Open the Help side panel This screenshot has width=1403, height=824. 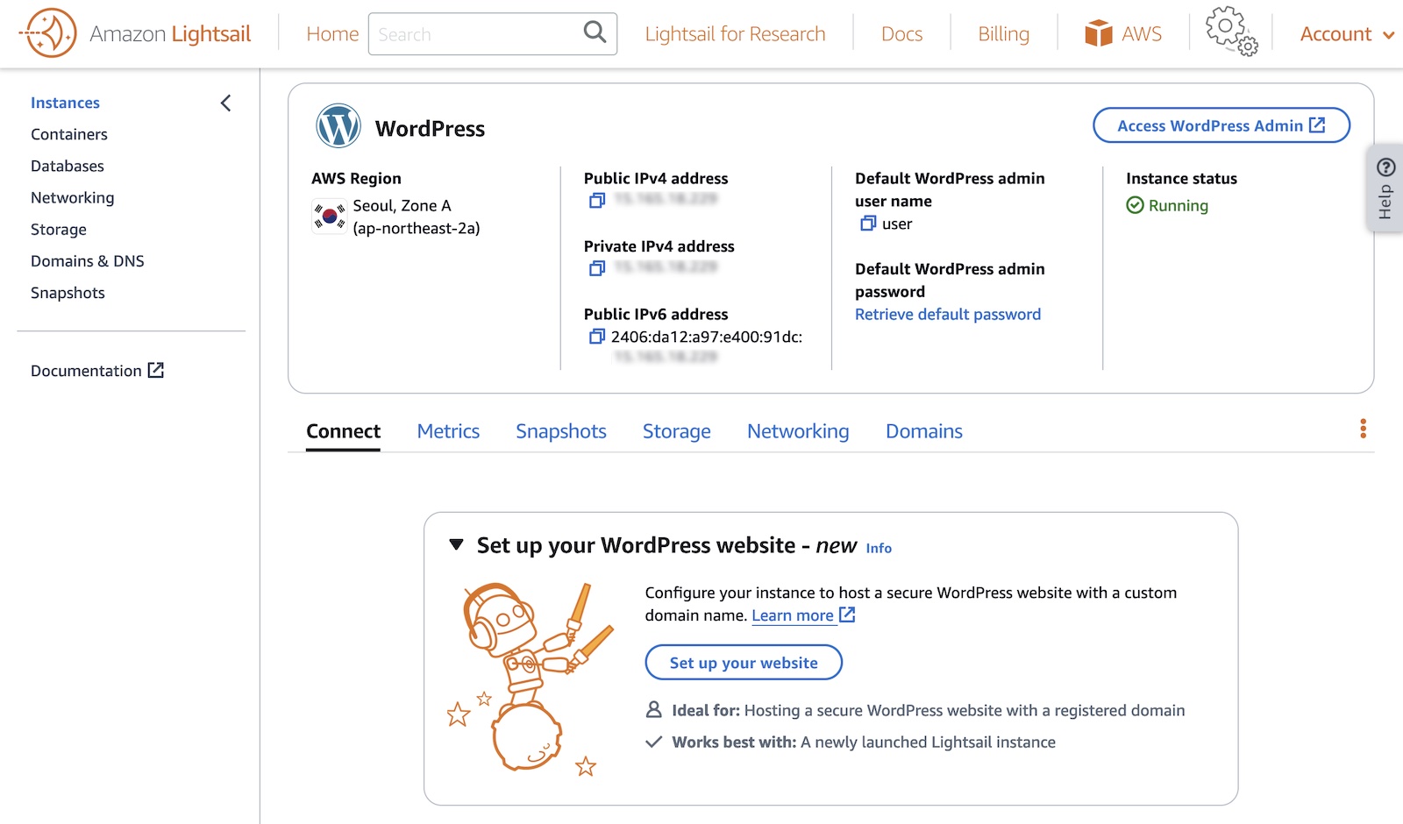tap(1385, 188)
